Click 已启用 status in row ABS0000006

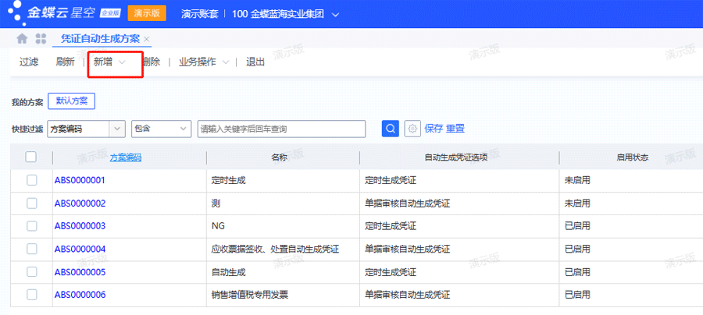[577, 295]
